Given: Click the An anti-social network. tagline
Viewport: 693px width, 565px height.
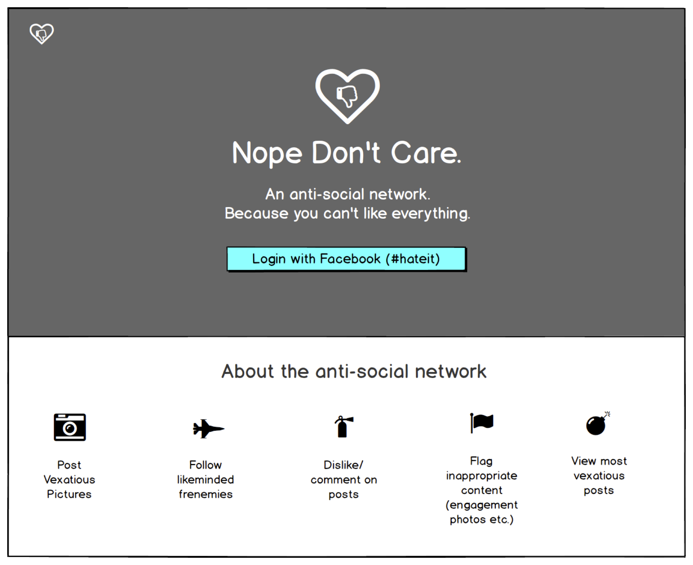Looking at the screenshot, I should tap(348, 194).
